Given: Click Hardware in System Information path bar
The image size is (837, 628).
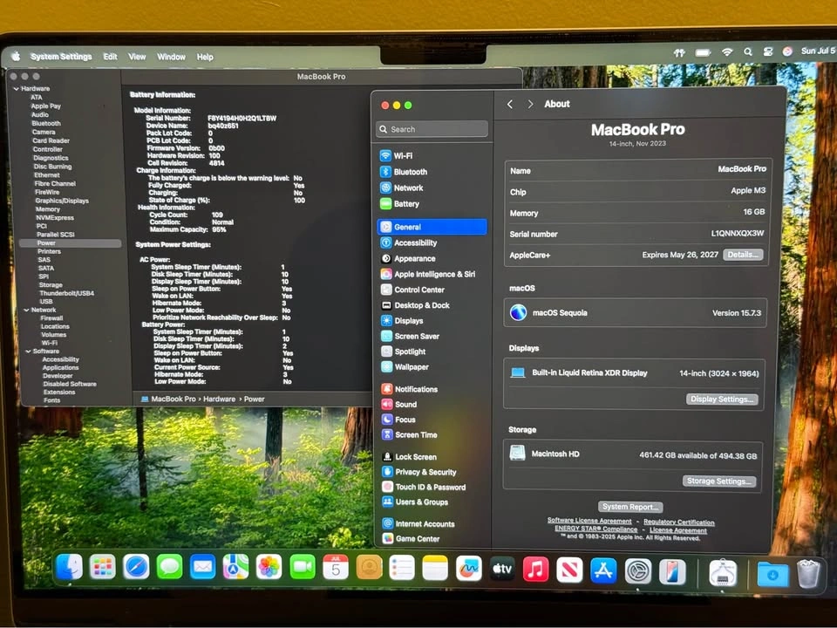Looking at the screenshot, I should pos(219,399).
